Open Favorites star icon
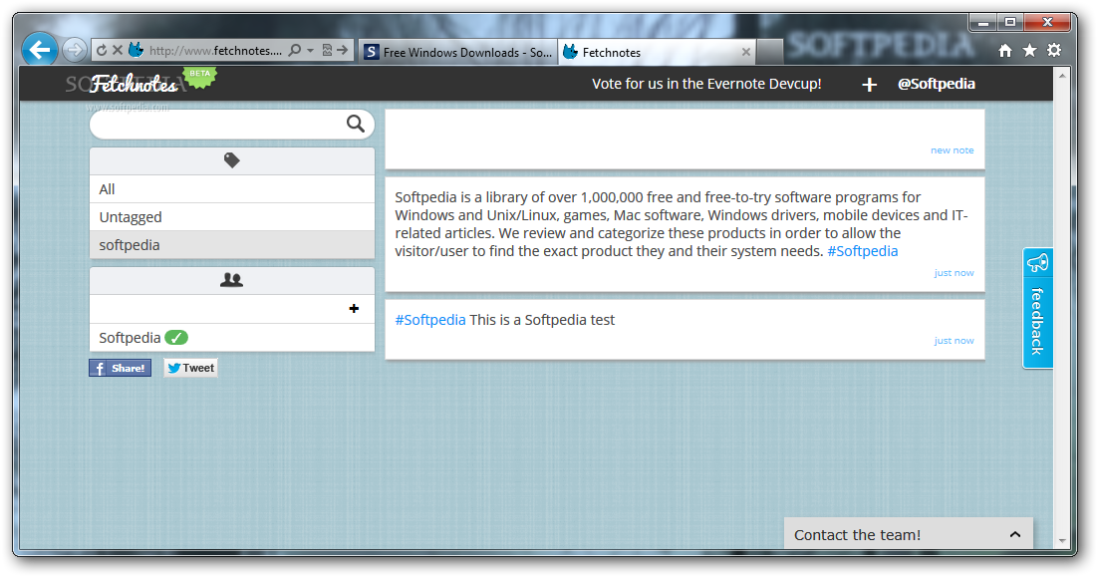This screenshot has height=577, width=1098. click(1030, 51)
